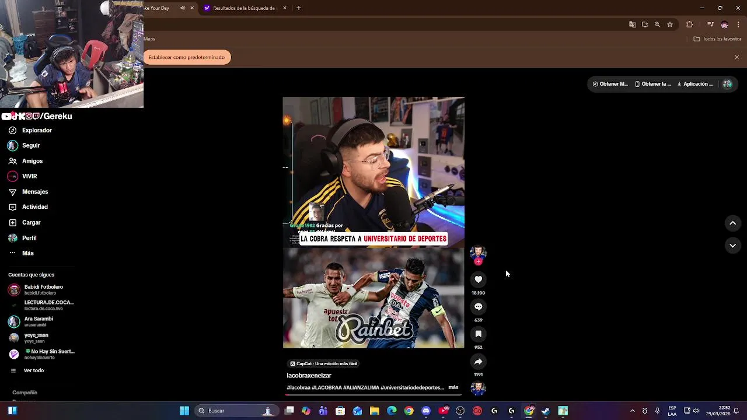
Task: Like the video with the heart icon
Action: tap(478, 279)
